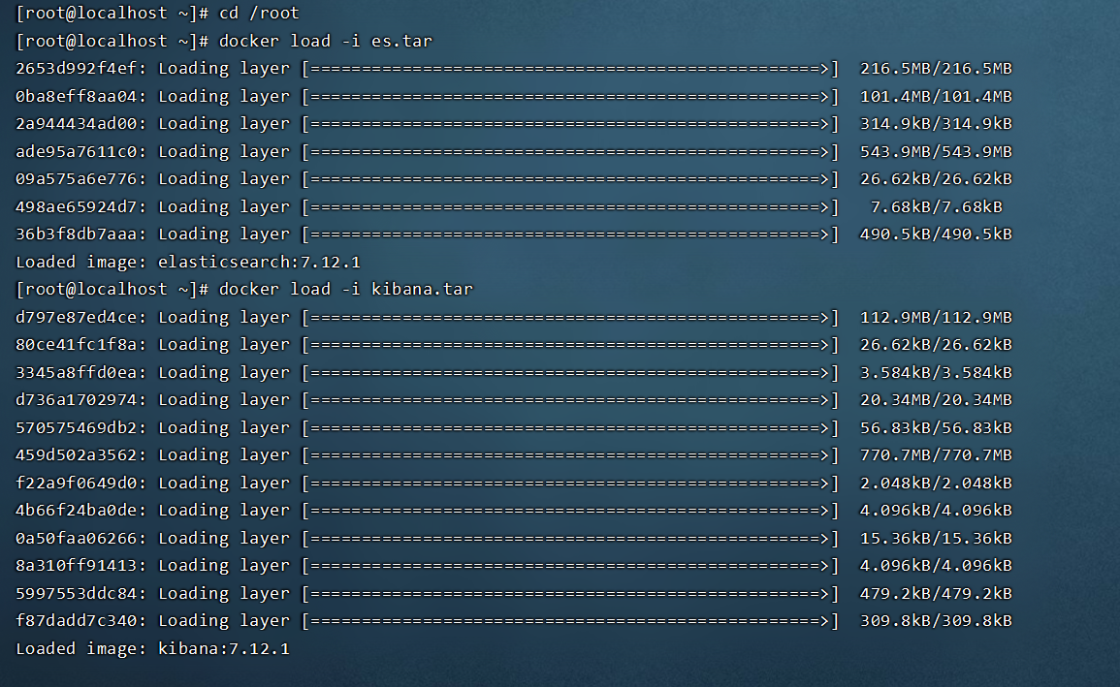Select the layer ID 36b3f8db7aaa
Image resolution: width=1120 pixels, height=687 pixels.
coord(76,234)
